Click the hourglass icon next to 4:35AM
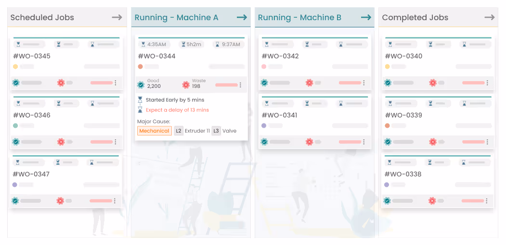The image size is (506, 245). point(143,44)
